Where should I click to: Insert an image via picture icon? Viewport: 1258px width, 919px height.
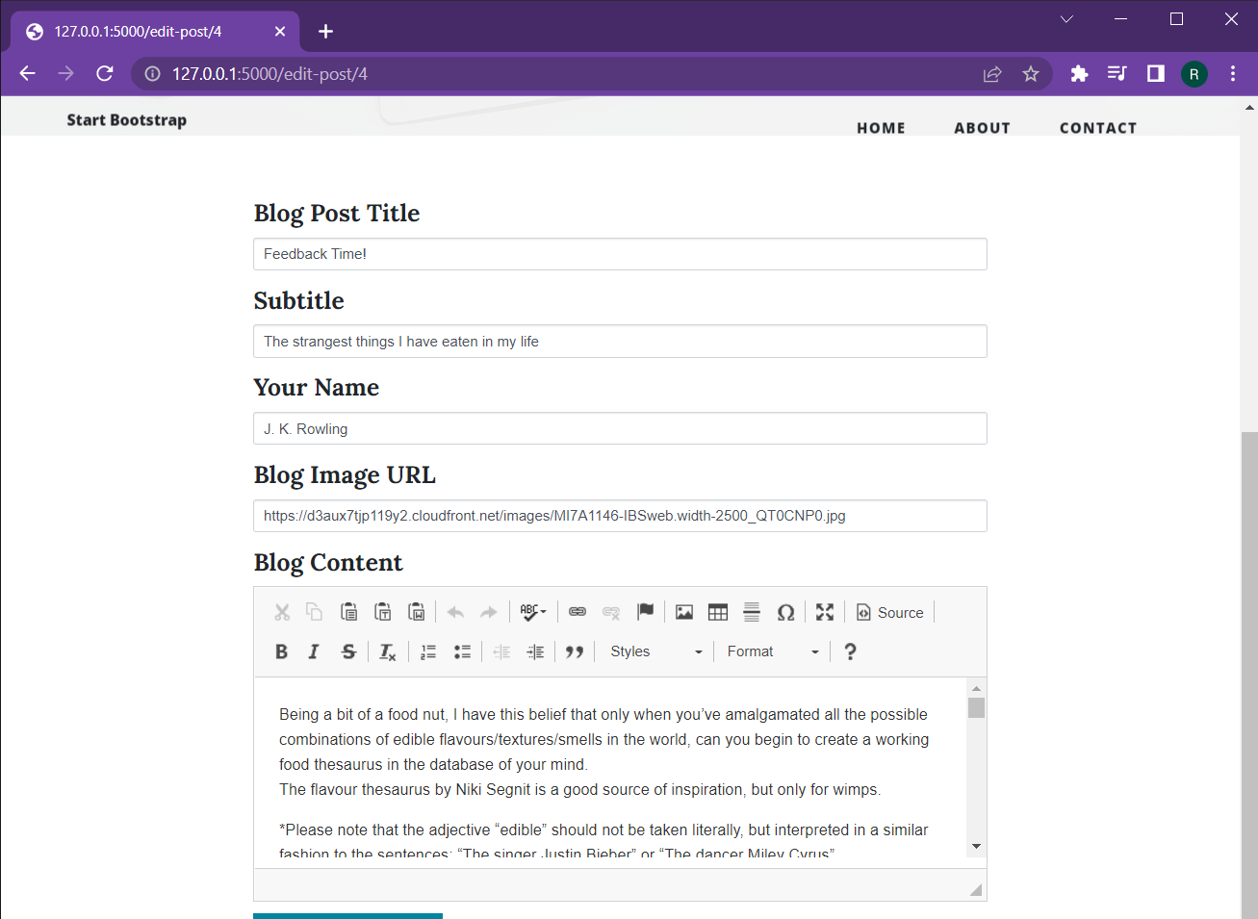coord(684,612)
